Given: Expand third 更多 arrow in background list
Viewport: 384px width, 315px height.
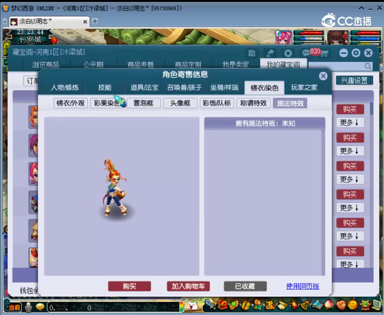Looking at the screenshot, I should (x=350, y=179).
